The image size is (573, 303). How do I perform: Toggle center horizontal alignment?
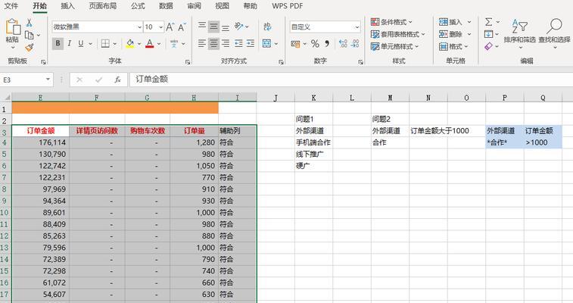[x=215, y=44]
